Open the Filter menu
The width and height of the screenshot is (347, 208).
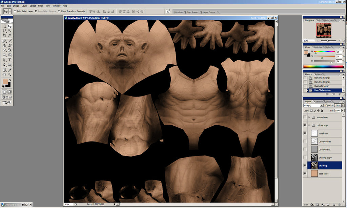(41, 6)
